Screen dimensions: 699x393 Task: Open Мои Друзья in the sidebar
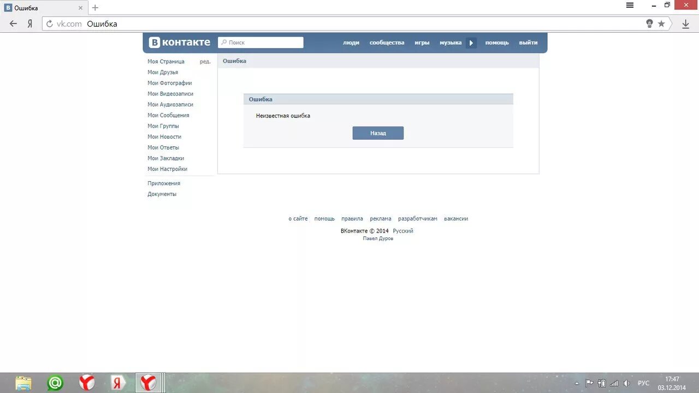[163, 72]
